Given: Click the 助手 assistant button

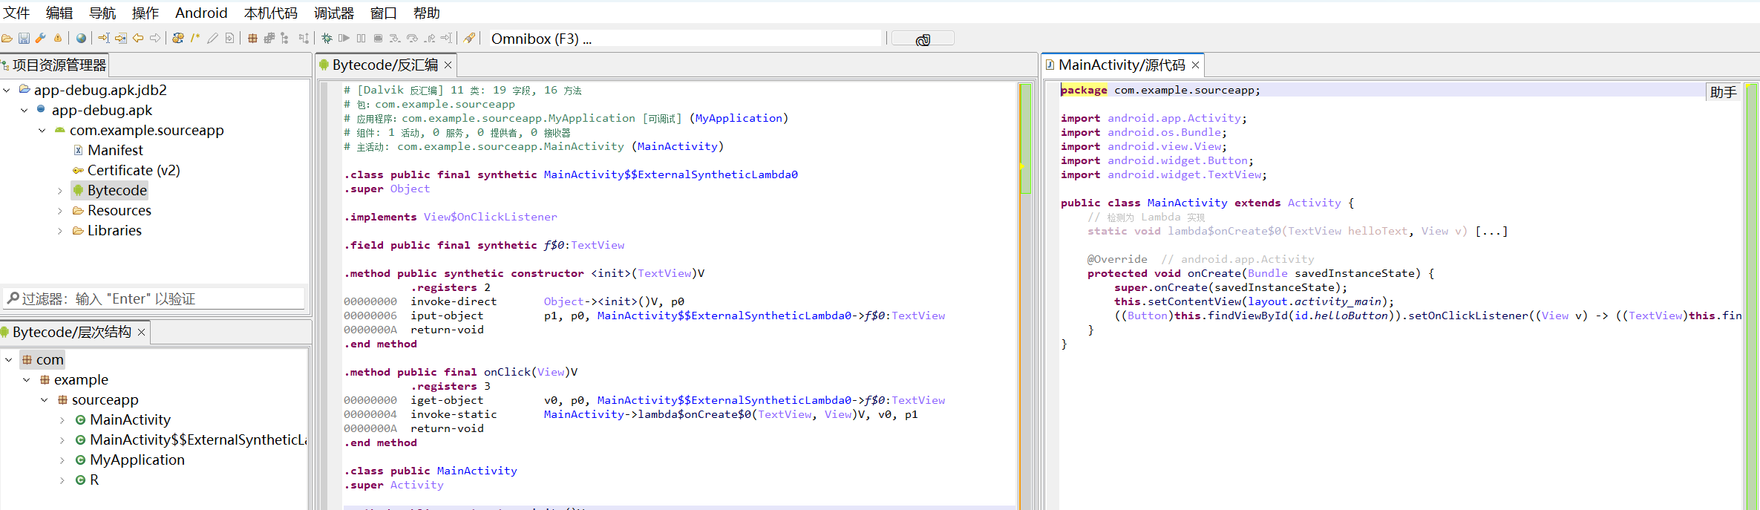Looking at the screenshot, I should pyautogui.click(x=1723, y=92).
